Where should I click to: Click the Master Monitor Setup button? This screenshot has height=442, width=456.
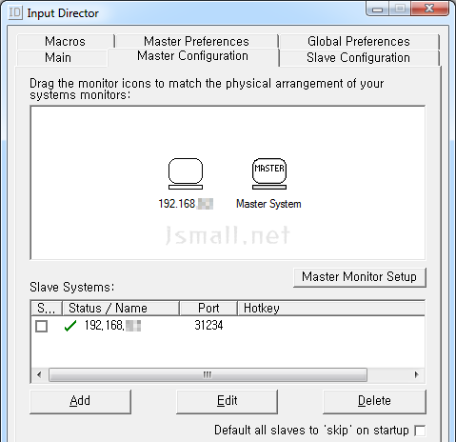click(x=359, y=277)
